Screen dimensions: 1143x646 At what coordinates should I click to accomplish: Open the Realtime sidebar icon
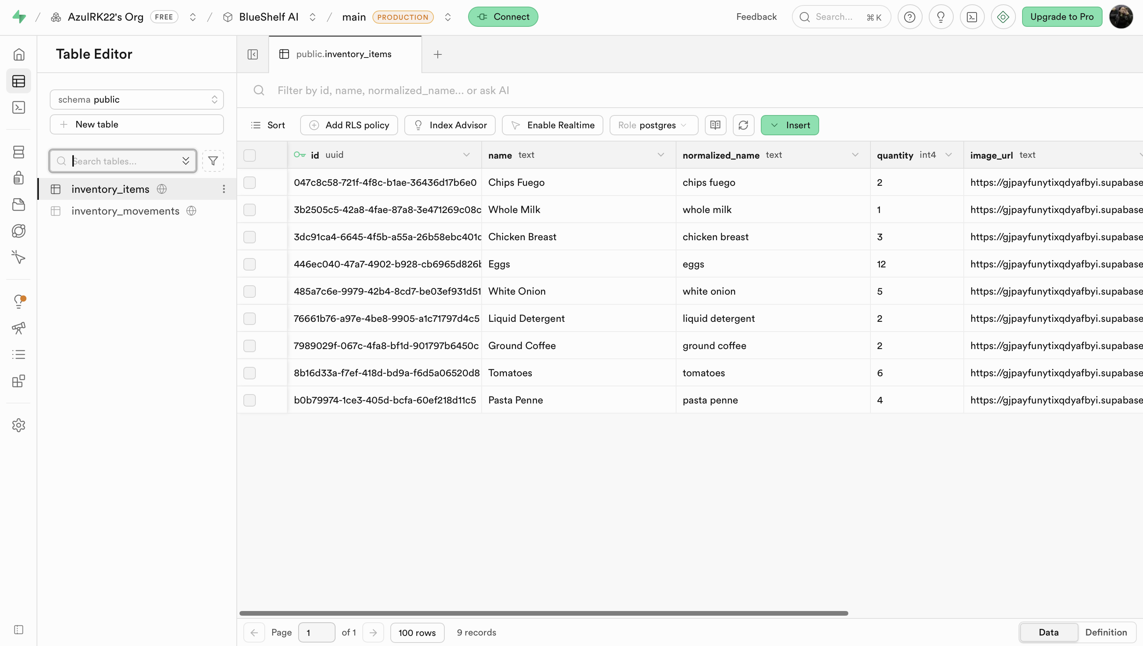point(19,257)
